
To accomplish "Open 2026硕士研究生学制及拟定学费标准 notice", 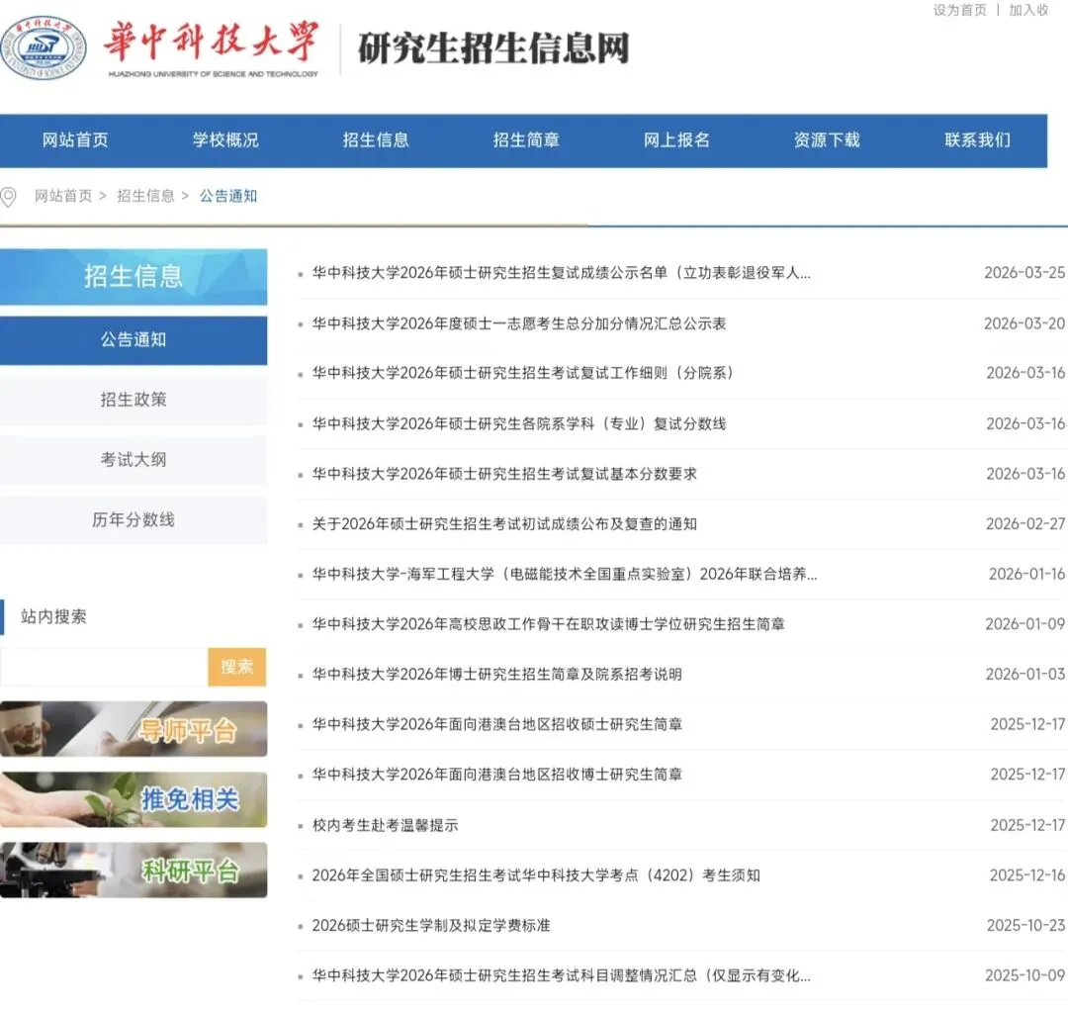I will click(x=431, y=926).
